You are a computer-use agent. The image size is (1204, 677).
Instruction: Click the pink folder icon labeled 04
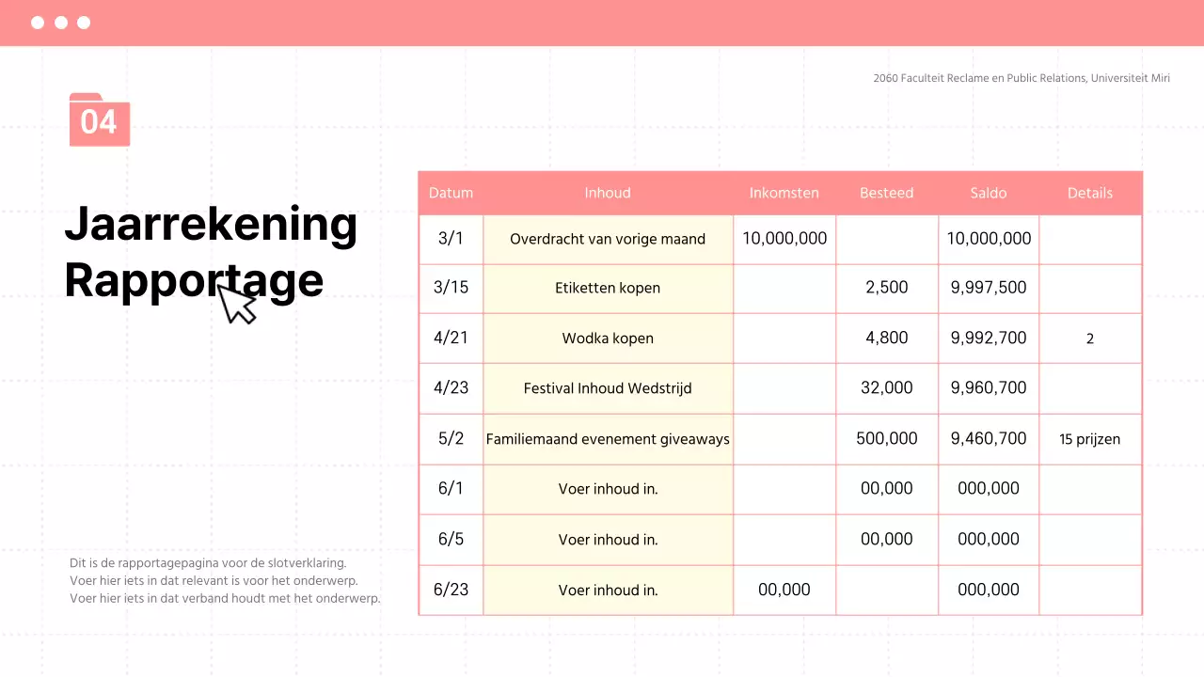(99, 120)
